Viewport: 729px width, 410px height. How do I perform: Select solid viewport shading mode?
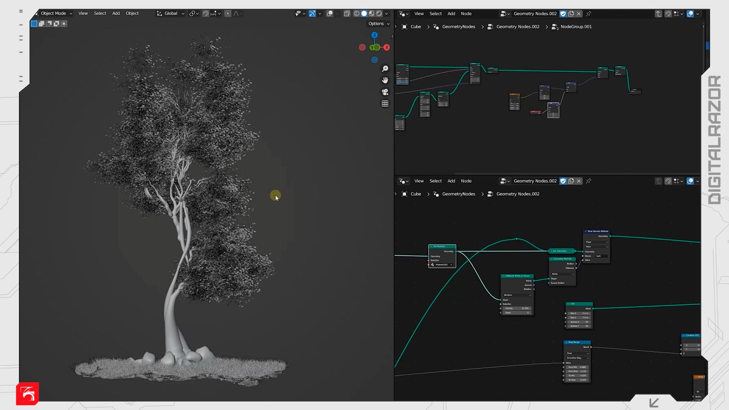click(364, 14)
